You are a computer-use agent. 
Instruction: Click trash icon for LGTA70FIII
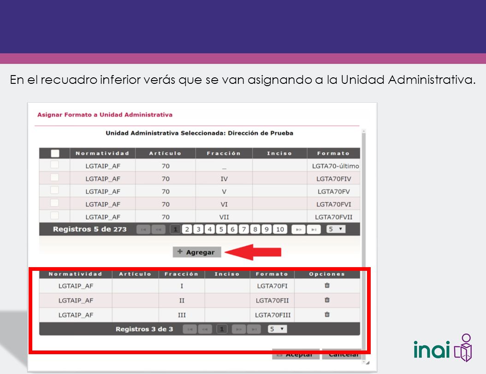(327, 315)
